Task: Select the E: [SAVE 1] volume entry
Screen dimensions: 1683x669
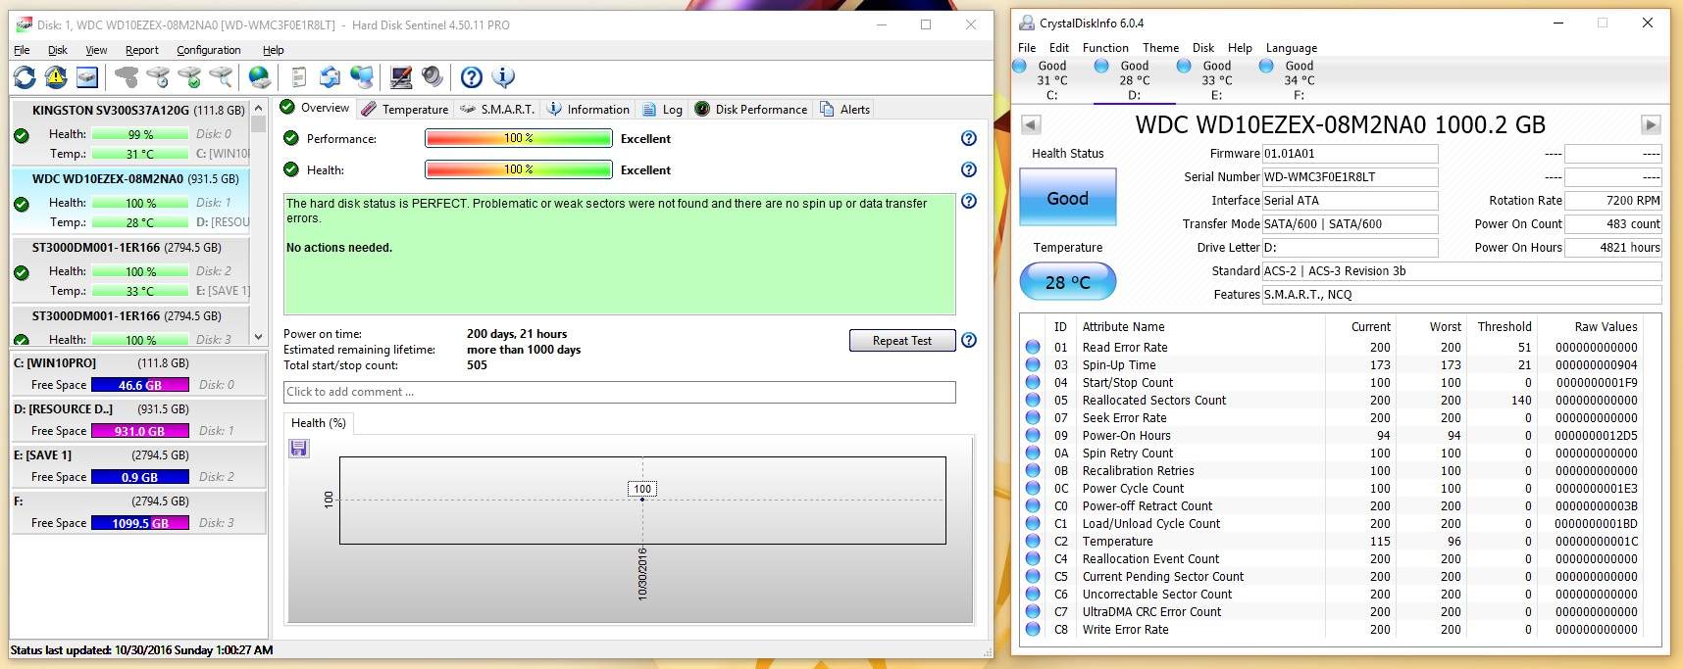Action: 138,465
